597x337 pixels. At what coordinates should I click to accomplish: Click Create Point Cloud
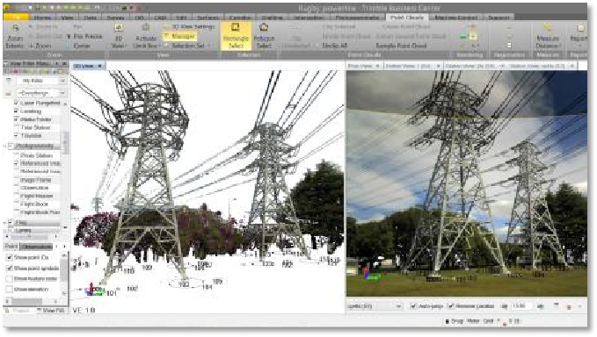coord(406,26)
